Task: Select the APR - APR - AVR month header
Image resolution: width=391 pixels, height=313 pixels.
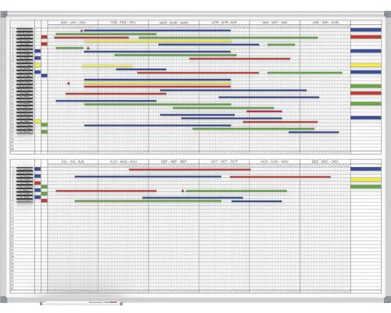Action: pos(224,23)
